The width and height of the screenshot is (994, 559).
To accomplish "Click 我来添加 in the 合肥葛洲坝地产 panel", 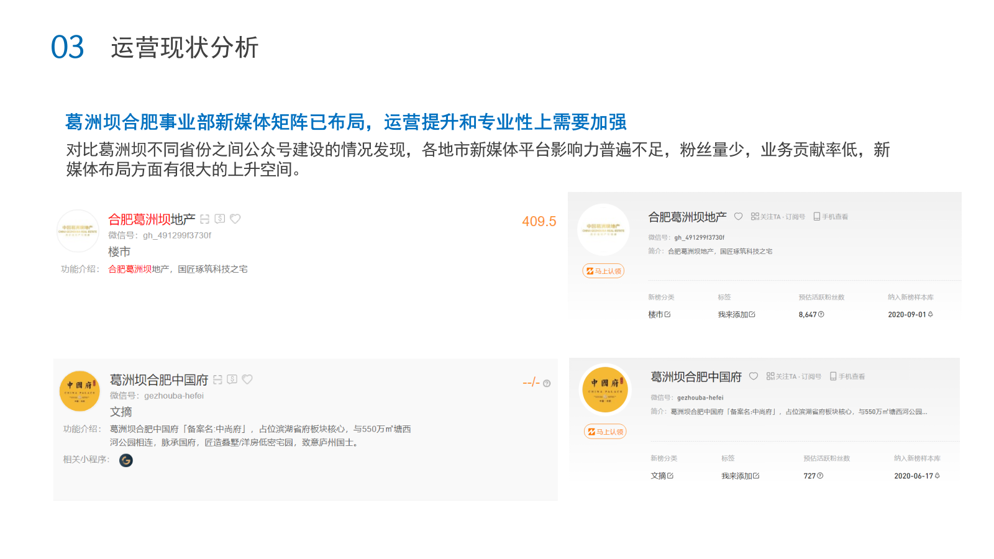I will pos(736,314).
